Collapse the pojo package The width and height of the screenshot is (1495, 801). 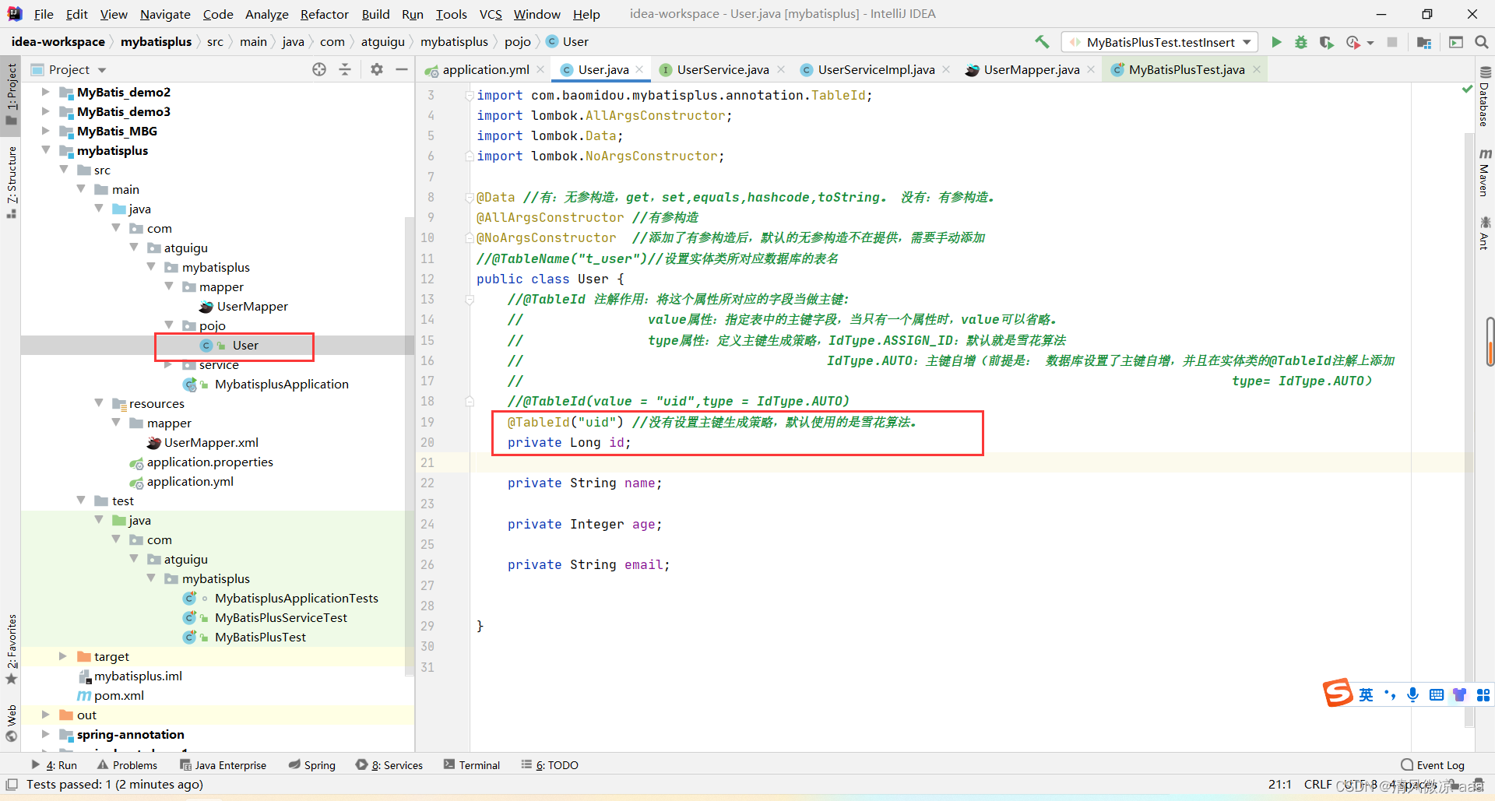tap(169, 325)
